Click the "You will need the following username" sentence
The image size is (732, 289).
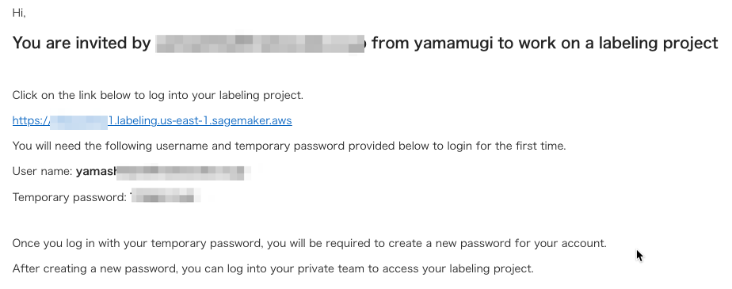tap(289, 146)
